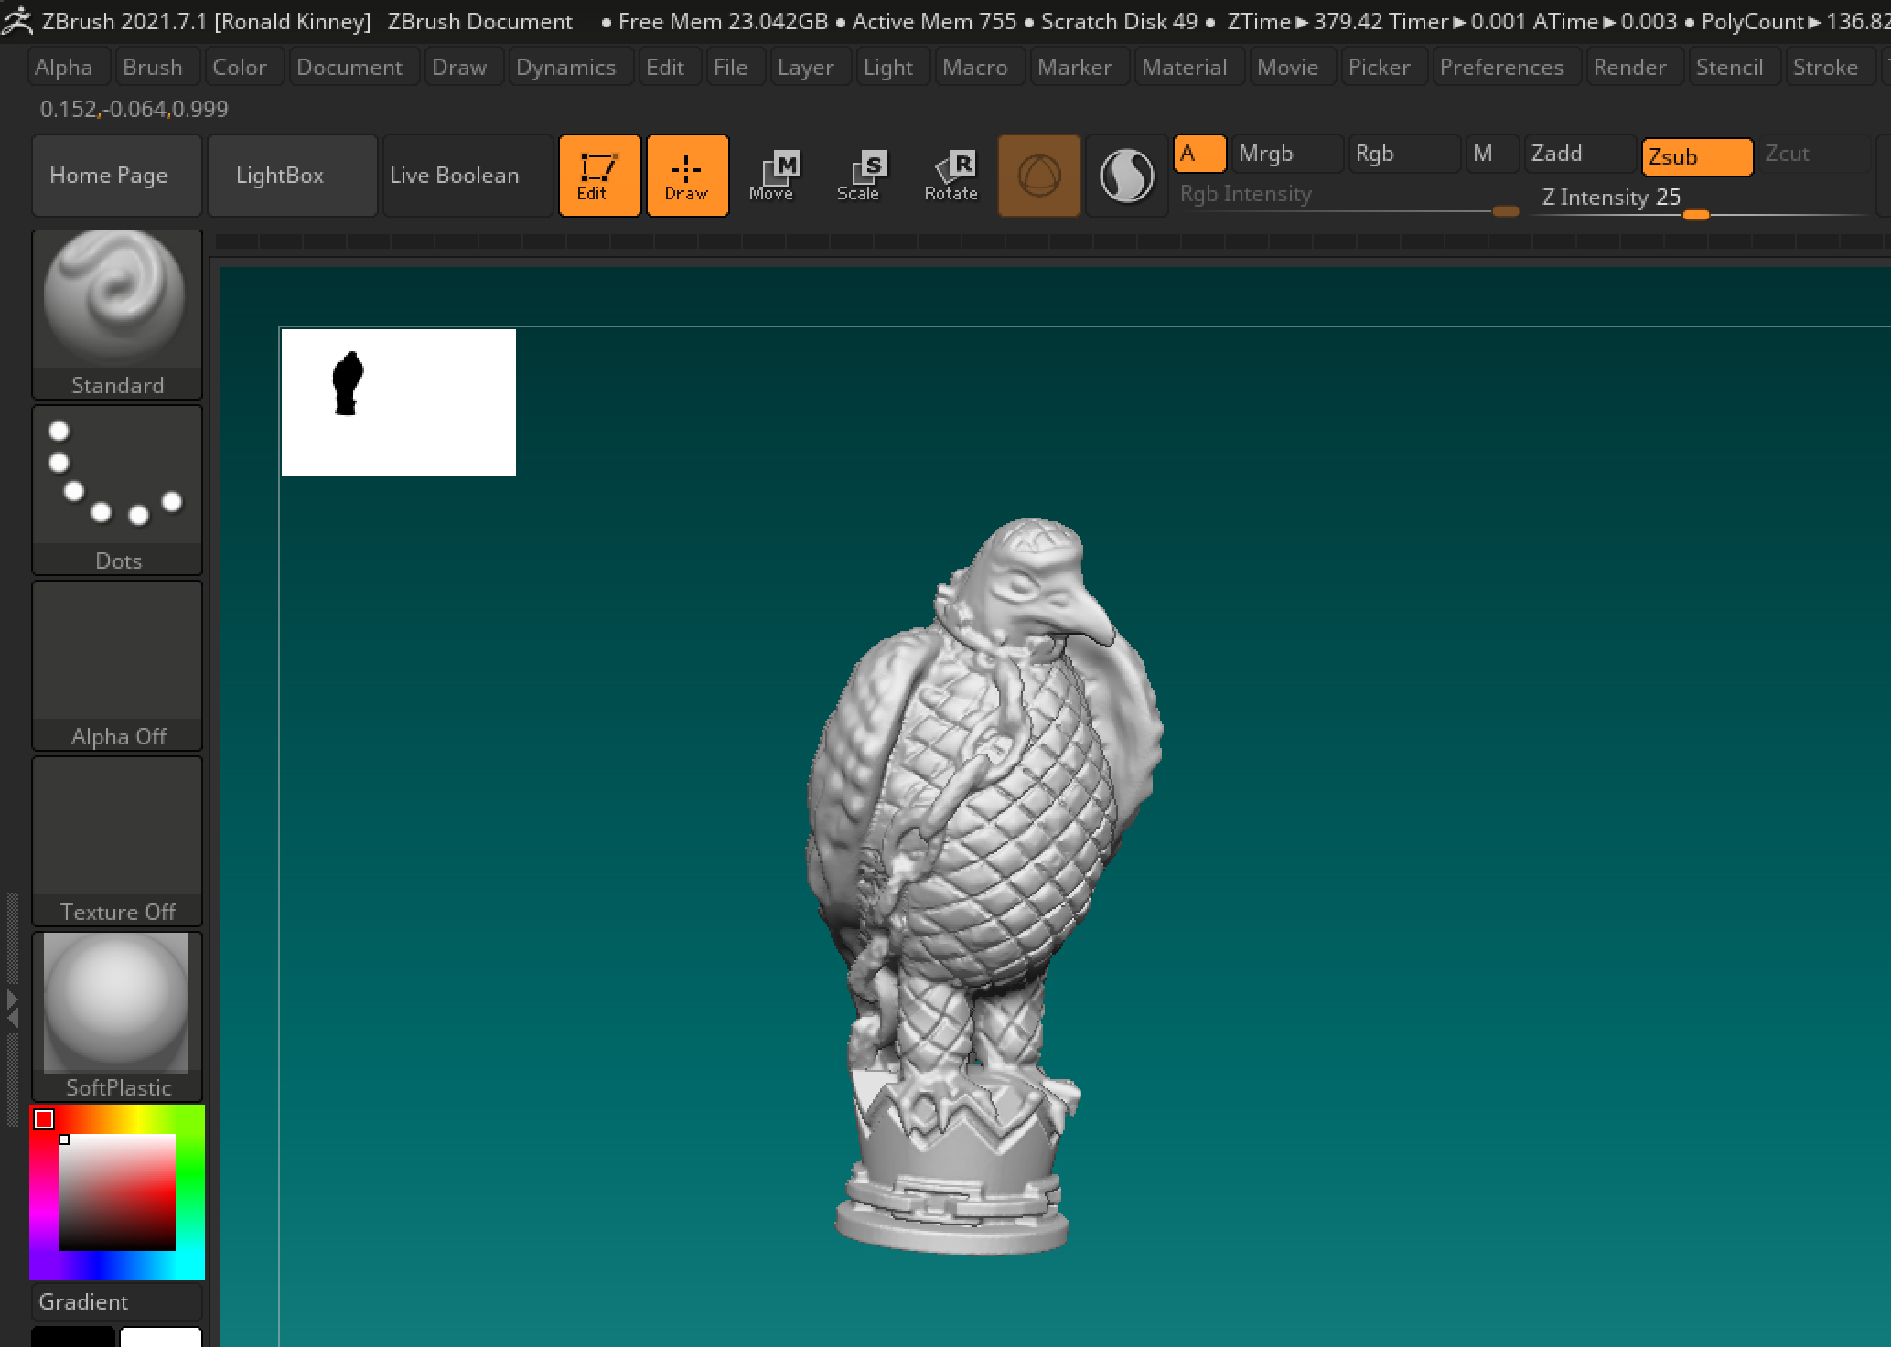This screenshot has height=1347, width=1891.
Task: Open the Dots stroke selector
Action: 117,490
